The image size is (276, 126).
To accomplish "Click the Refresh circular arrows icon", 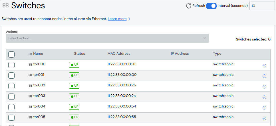I will [x=188, y=6].
